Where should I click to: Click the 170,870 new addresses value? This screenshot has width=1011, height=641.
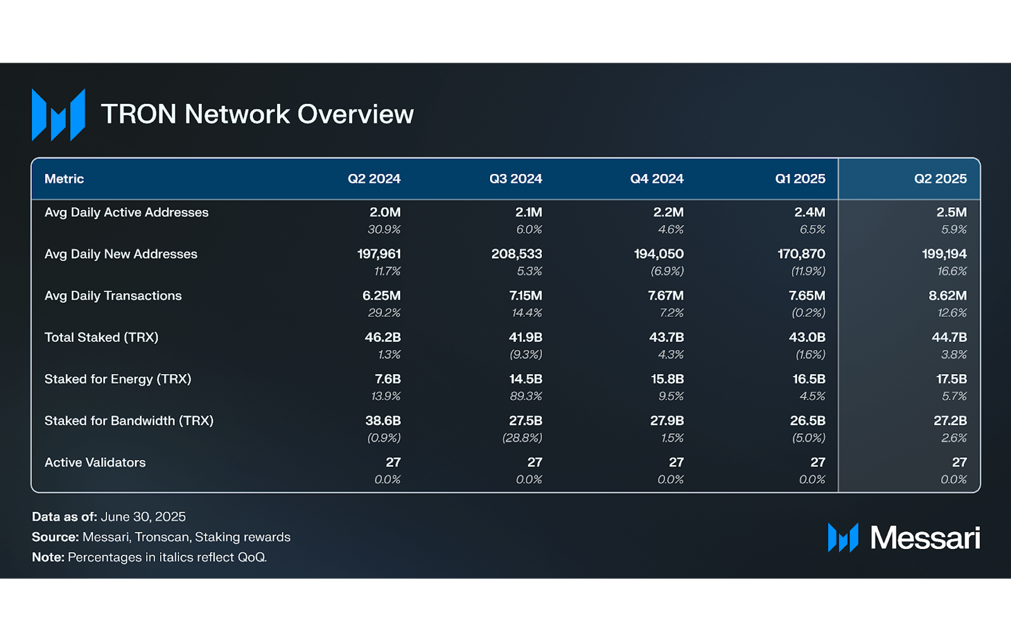pyautogui.click(x=801, y=254)
